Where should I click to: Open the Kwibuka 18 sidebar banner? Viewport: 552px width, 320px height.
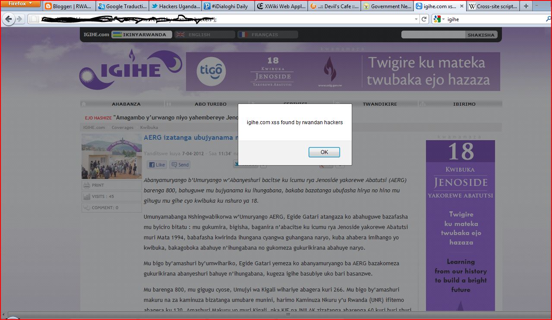pyautogui.click(x=461, y=225)
